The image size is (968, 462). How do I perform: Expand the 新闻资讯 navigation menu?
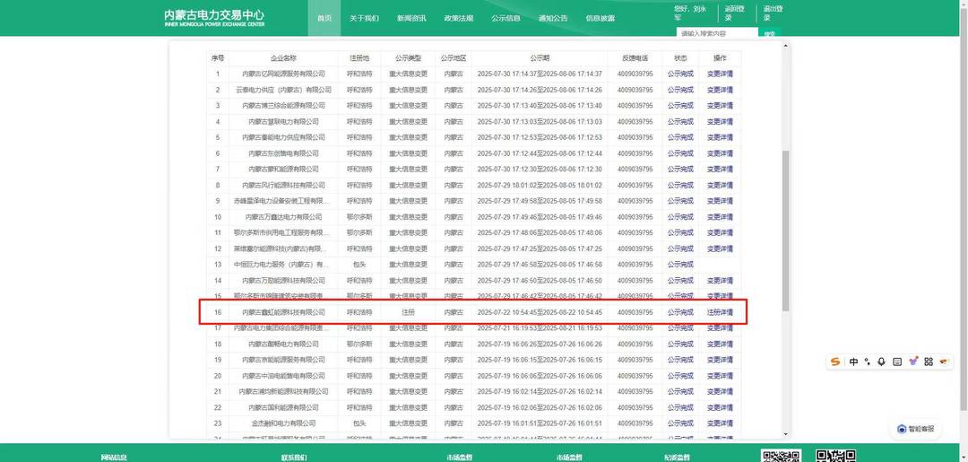[411, 18]
